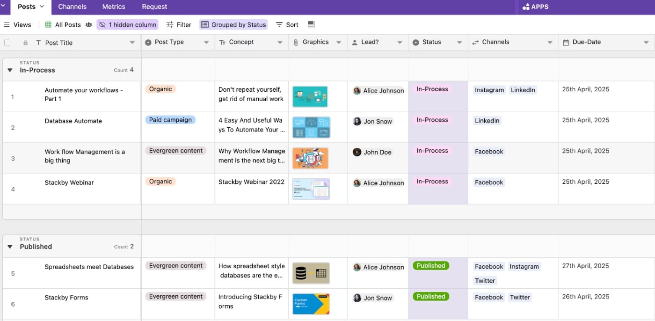Open graphic thumbnail for Spreadsheets meet Databases
655x321 pixels.
click(x=311, y=273)
